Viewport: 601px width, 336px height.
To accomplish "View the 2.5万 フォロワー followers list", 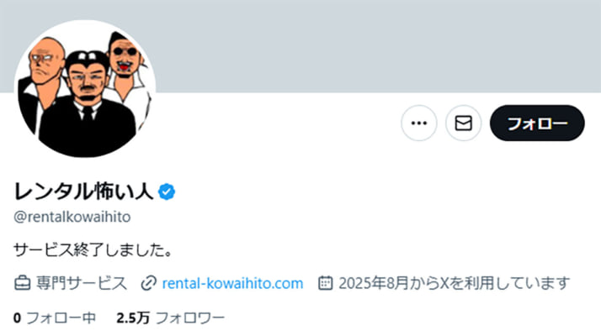I will tap(171, 318).
